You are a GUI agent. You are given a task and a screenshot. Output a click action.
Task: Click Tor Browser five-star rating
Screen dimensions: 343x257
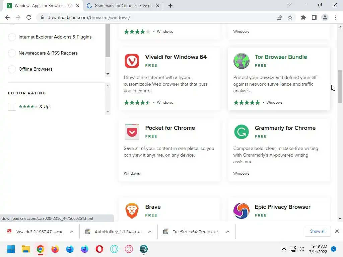point(247,102)
